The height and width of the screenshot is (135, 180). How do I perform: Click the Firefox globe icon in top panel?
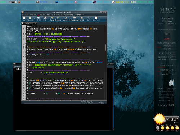point(57,2)
